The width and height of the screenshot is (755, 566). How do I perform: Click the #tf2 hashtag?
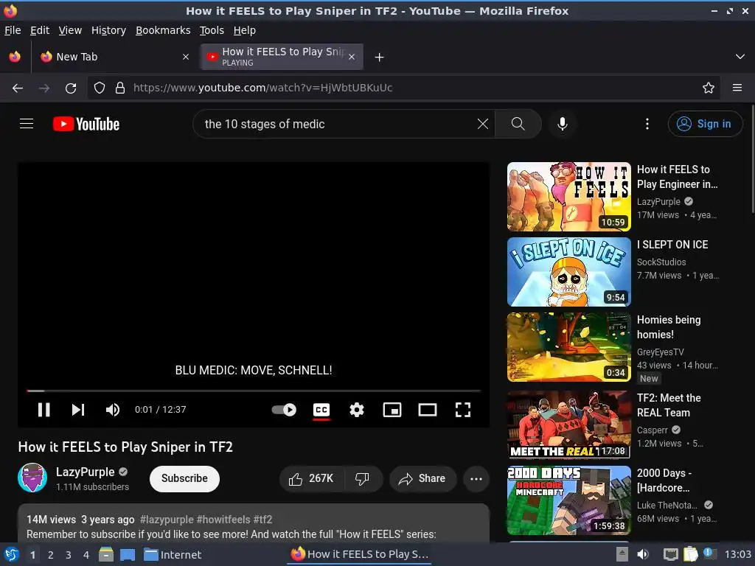(262, 520)
